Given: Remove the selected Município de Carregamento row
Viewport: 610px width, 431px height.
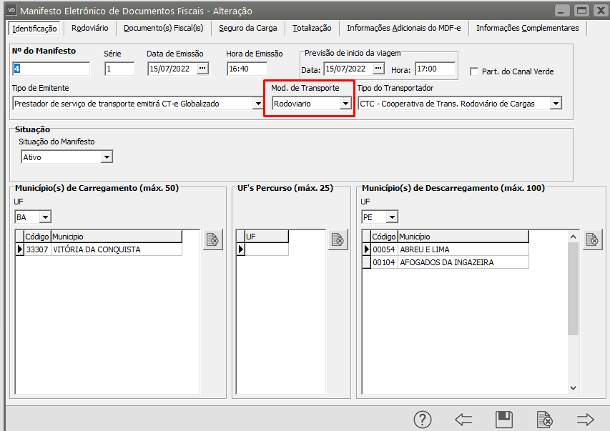Looking at the screenshot, I should click(212, 240).
